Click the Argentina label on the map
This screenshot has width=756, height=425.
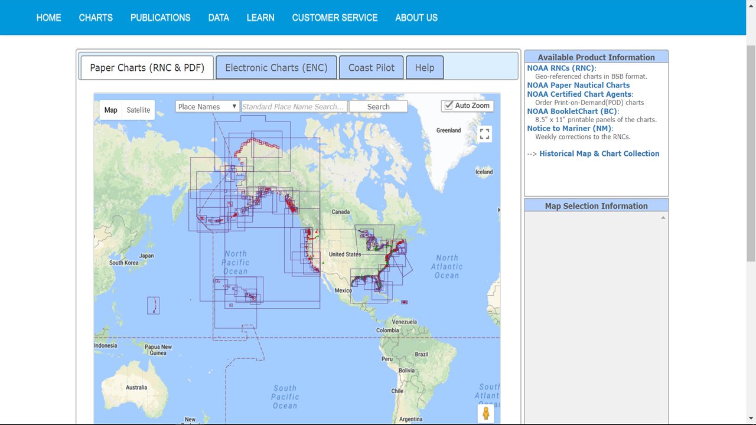pyautogui.click(x=411, y=419)
